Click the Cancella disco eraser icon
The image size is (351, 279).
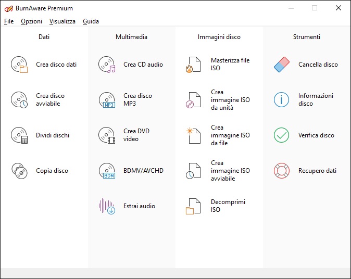coord(281,65)
